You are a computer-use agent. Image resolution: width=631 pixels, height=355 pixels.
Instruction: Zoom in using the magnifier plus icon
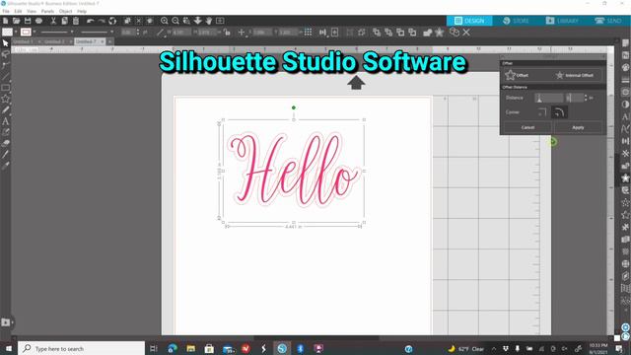[165, 21]
